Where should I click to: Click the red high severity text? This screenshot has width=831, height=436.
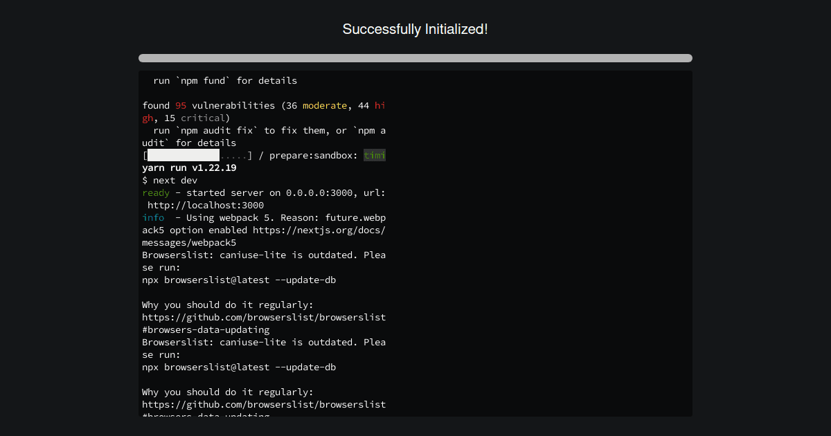click(379, 105)
